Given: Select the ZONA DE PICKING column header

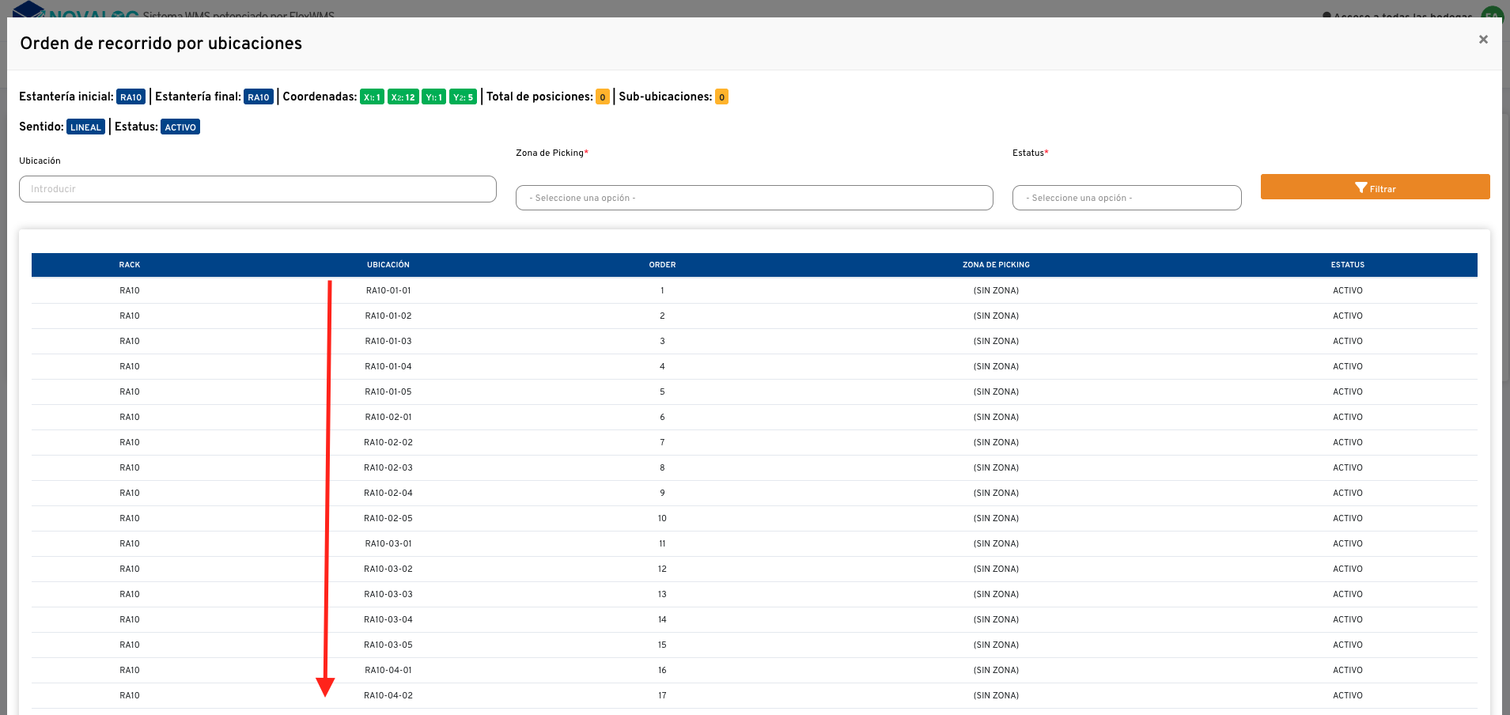Looking at the screenshot, I should (996, 265).
